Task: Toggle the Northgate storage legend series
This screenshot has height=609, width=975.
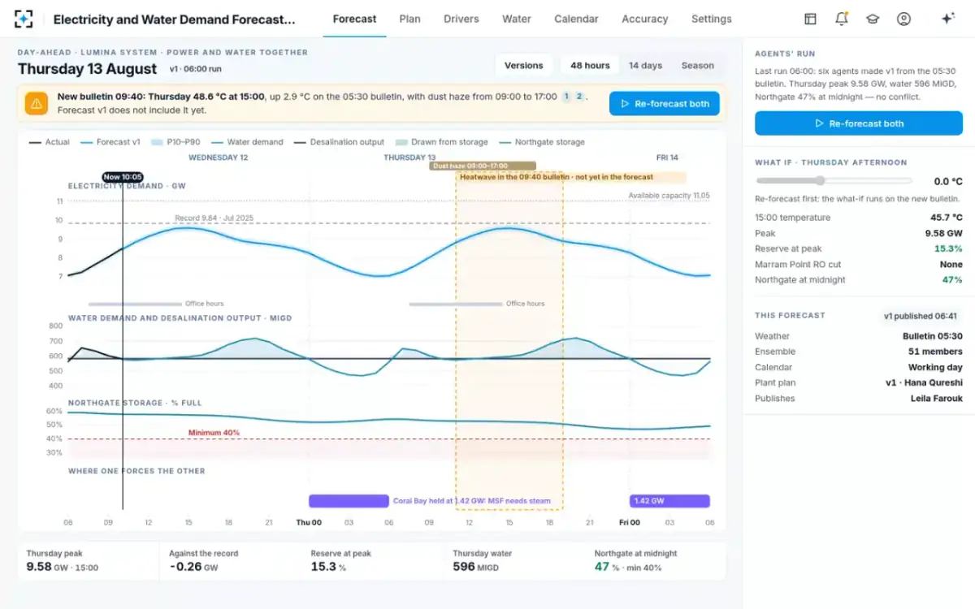Action: 541,142
